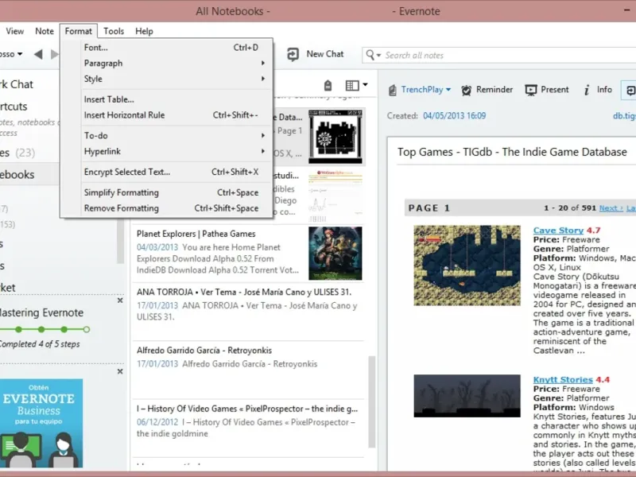Open the Planet Explorers | Pathea Games note
The width and height of the screenshot is (636, 477).
[248, 253]
